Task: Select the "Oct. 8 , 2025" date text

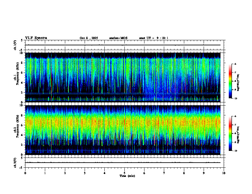Action: click(x=89, y=38)
